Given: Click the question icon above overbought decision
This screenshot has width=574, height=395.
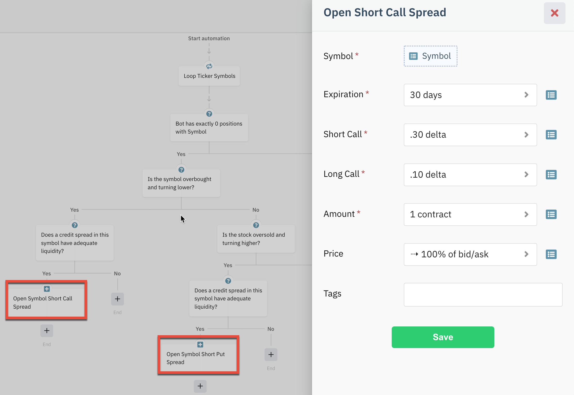Looking at the screenshot, I should pyautogui.click(x=181, y=170).
